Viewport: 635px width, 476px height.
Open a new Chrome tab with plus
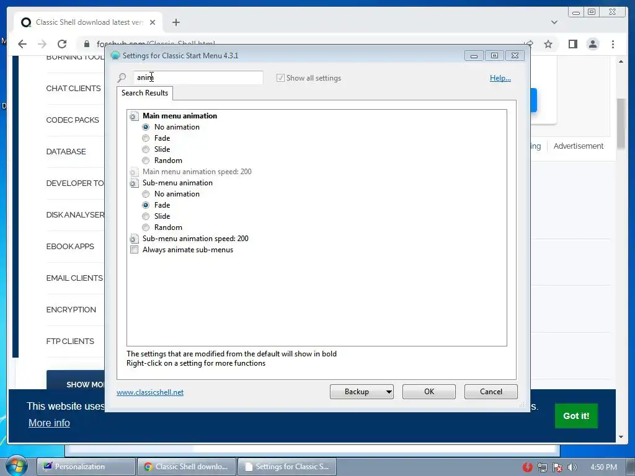pyautogui.click(x=175, y=22)
